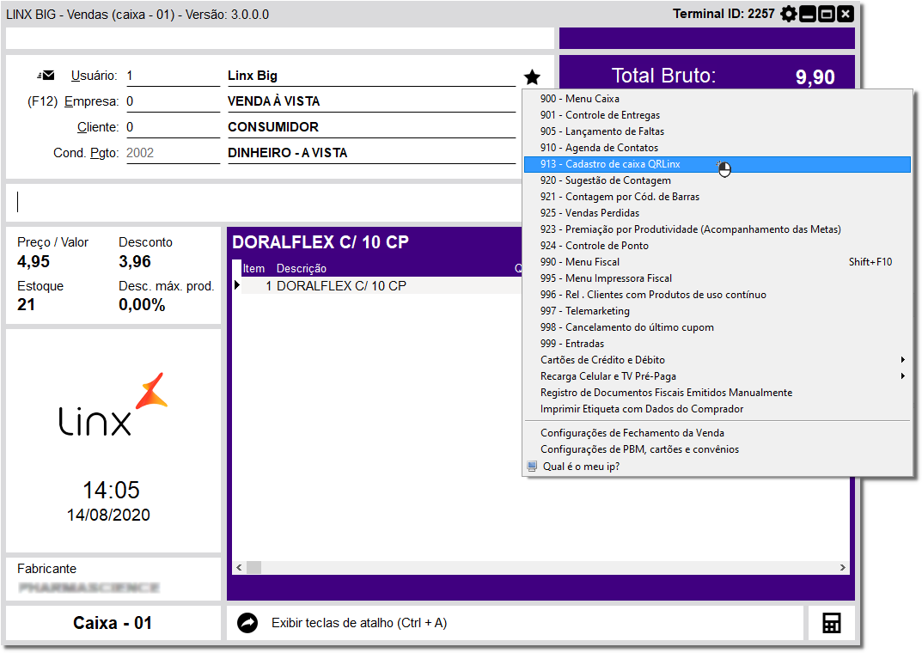The image size is (922, 653).
Task: Open 990 - Menu Fiscal
Action: (717, 262)
